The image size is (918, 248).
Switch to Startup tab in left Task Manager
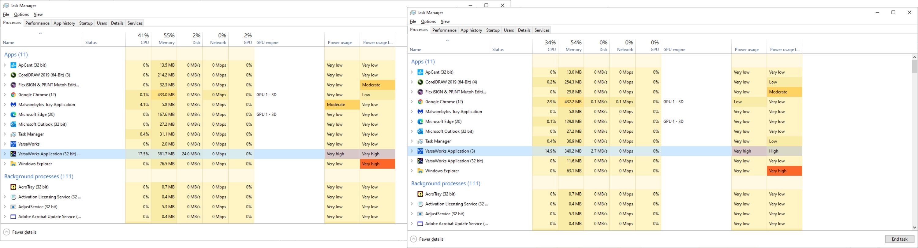point(86,23)
